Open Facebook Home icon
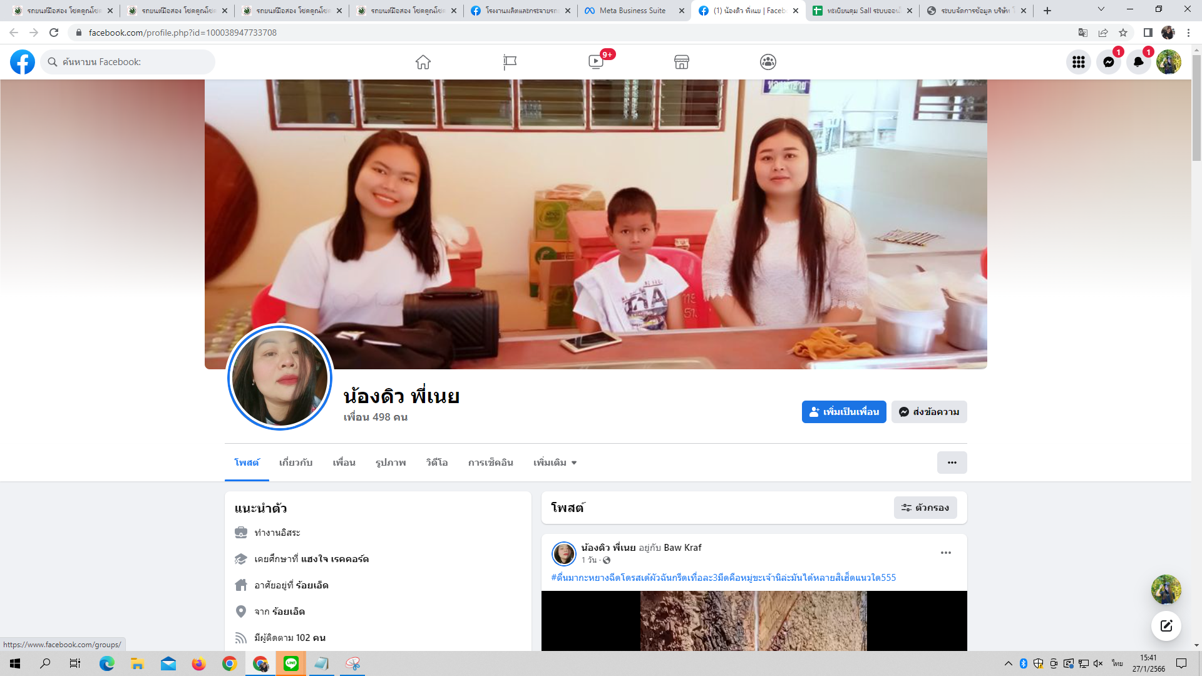This screenshot has height=676, width=1202. click(423, 62)
